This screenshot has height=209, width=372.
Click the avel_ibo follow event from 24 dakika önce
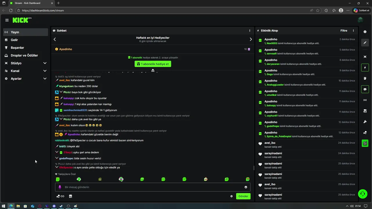click(306, 145)
